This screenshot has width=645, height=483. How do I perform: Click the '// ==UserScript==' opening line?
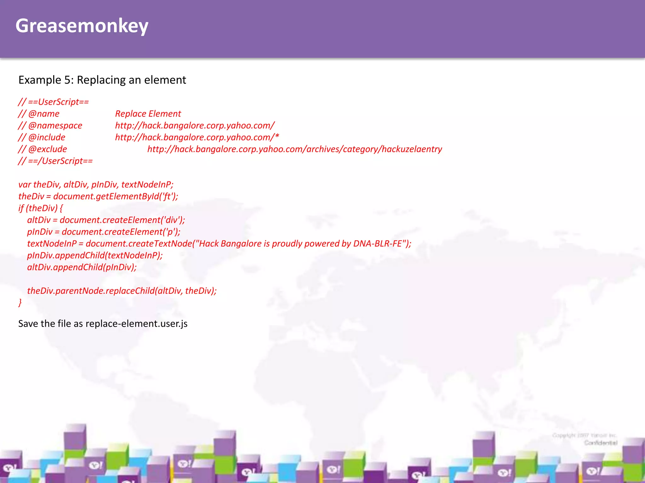point(54,102)
